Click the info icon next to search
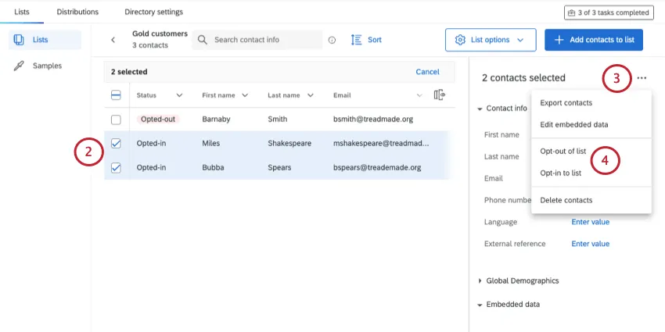The image size is (665, 332). pyautogui.click(x=332, y=40)
